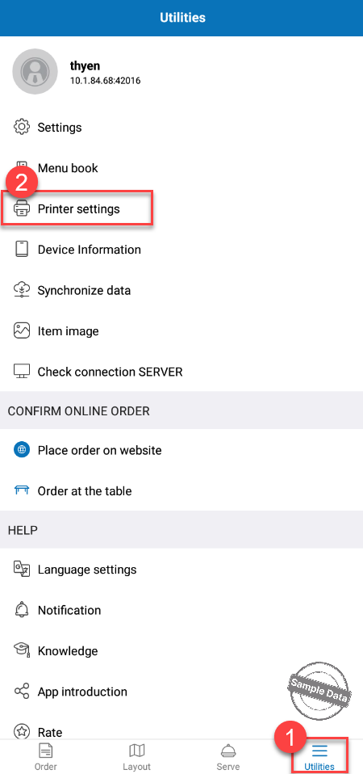
Task: Open the Item image picture icon
Action: click(22, 330)
